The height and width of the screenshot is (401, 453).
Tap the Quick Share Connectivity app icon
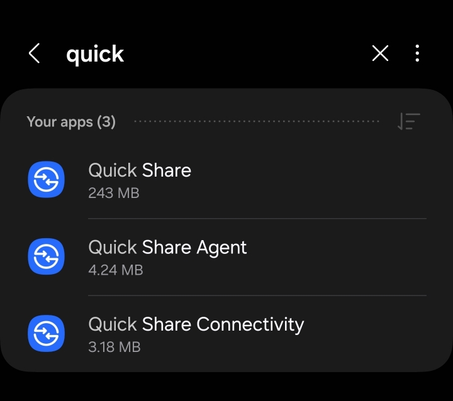coord(46,334)
